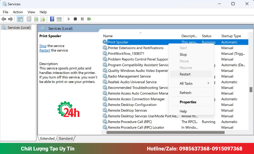Screen dimensions: 254x154
Task: Select Recommended Troubleshooting Service row
Action: 138,88
